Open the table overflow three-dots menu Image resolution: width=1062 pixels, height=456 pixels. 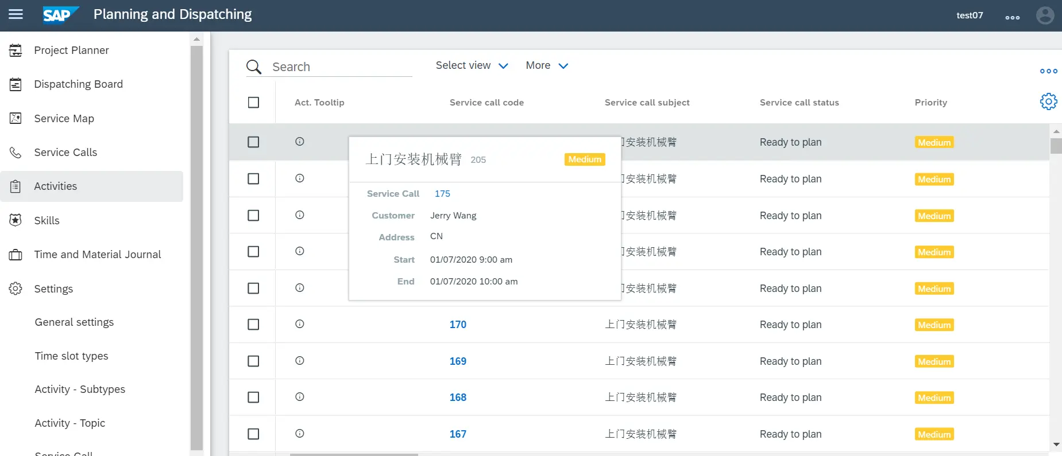1048,71
